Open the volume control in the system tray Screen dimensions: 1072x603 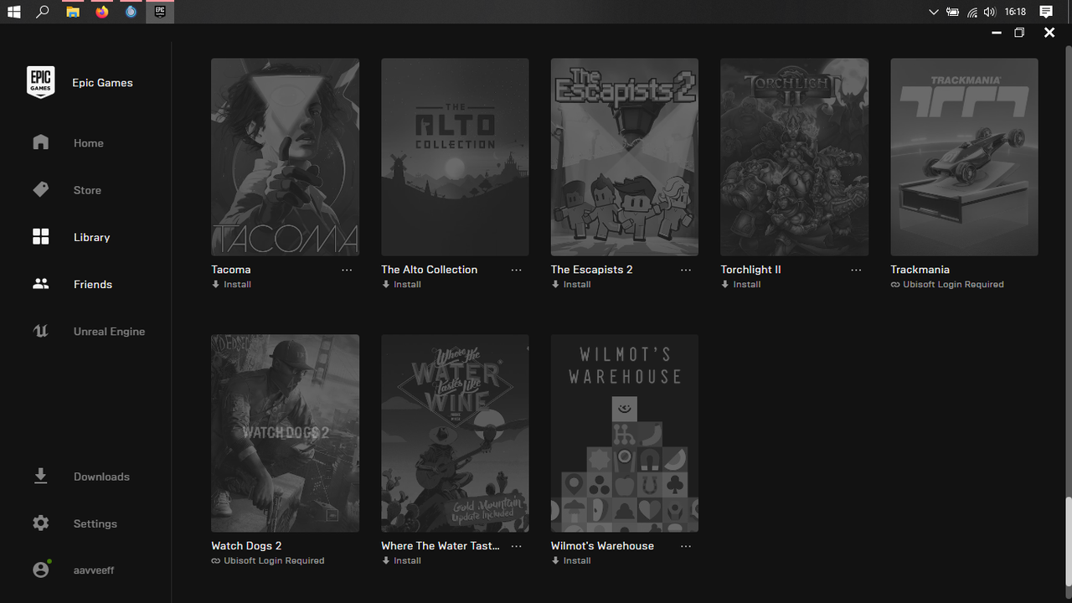point(990,12)
